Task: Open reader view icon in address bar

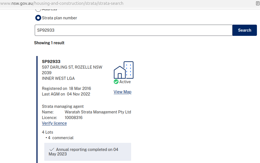Action: pos(258,3)
